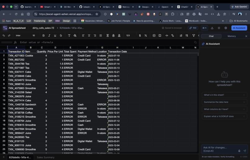Choose "What columns do I have?" suggestion
Viewport: 250px width, 160px height.
[224, 109]
